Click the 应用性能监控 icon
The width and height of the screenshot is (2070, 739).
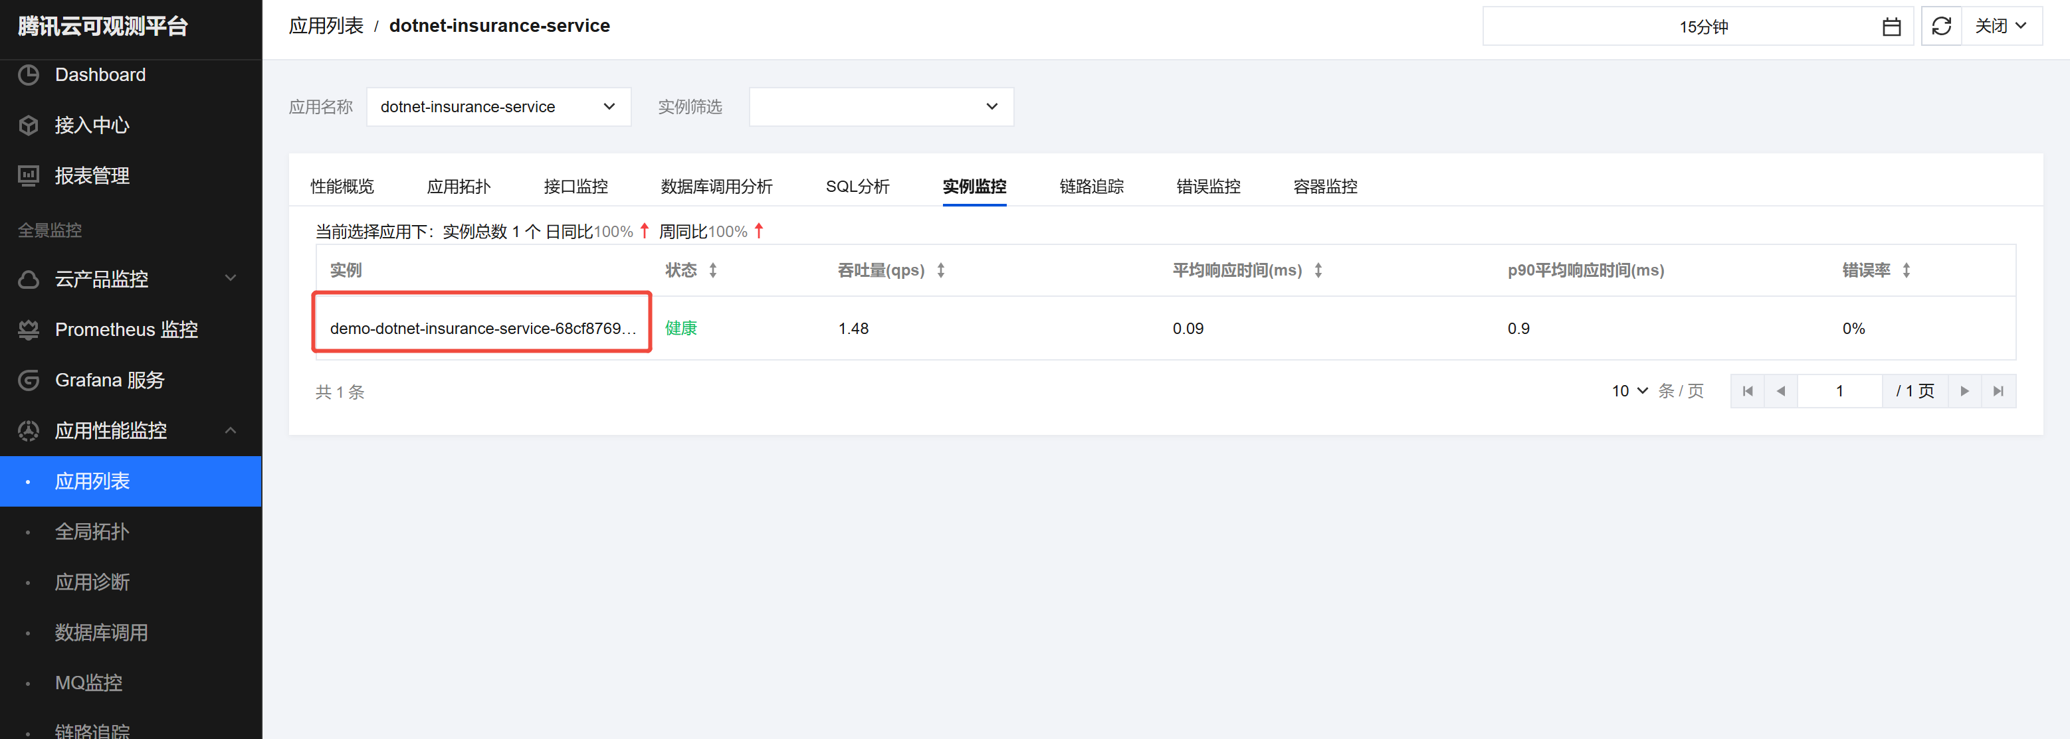pyautogui.click(x=29, y=430)
